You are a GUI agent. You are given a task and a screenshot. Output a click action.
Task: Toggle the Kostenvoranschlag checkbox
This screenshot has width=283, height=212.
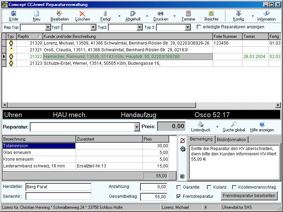(x=234, y=187)
